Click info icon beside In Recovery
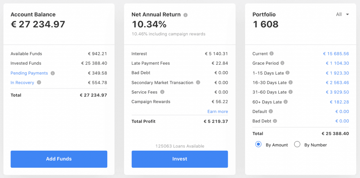360x178 pixels. pyautogui.click(x=39, y=83)
